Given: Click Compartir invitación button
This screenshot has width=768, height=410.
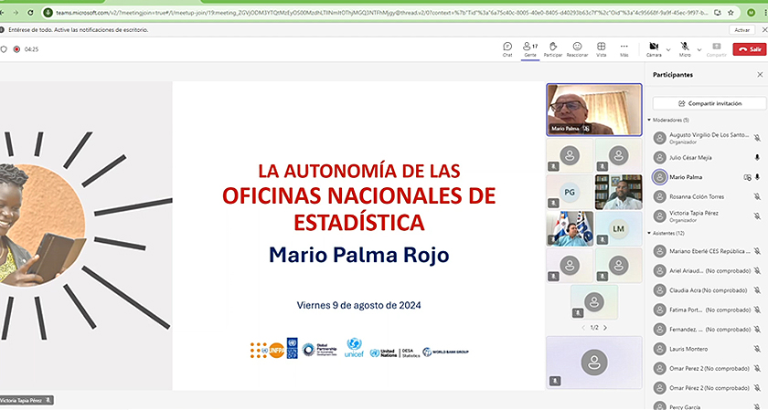Looking at the screenshot, I should coord(709,103).
